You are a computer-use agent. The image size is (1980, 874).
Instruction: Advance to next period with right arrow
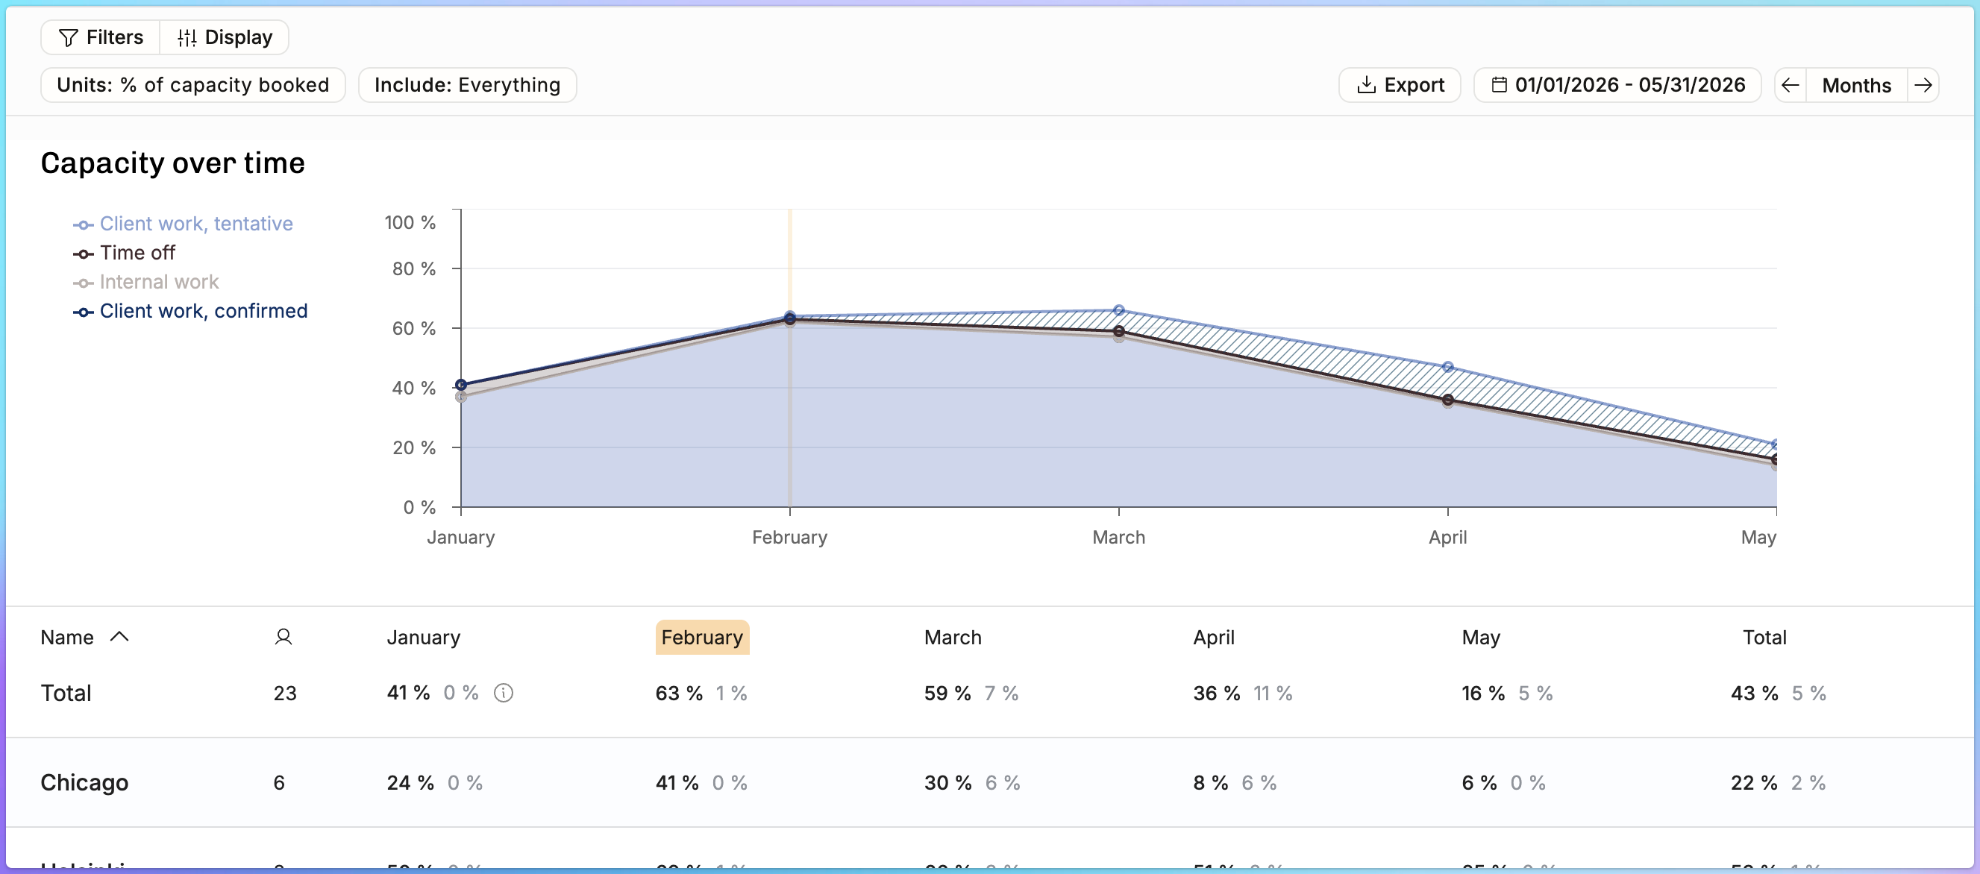pyautogui.click(x=1923, y=85)
